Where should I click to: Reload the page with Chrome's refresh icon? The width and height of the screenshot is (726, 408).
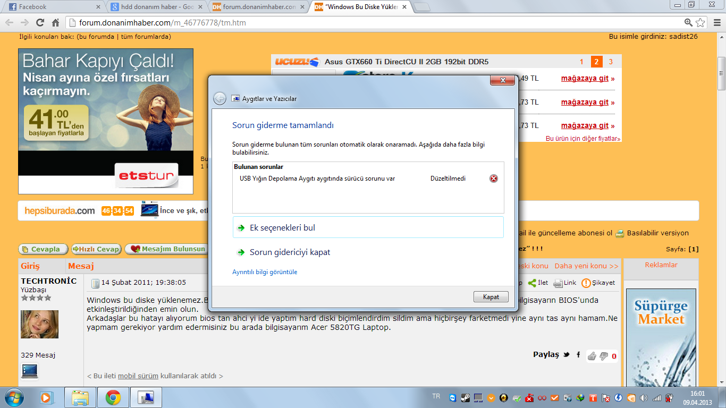40,23
